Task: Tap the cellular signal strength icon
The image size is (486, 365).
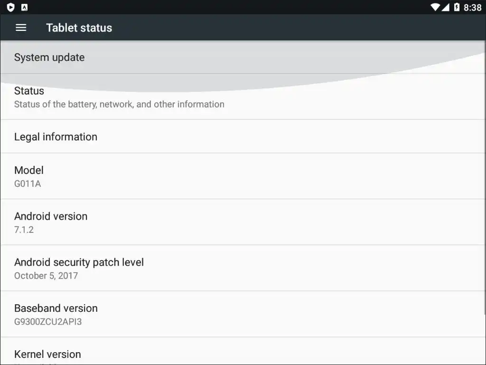Action: (x=446, y=7)
